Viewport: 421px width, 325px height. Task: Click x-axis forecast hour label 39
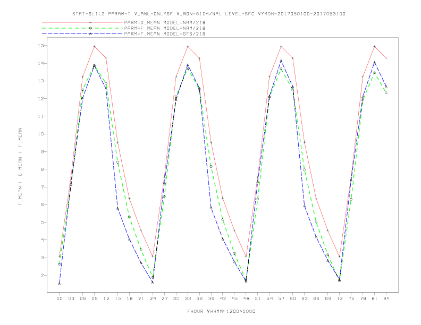(211, 298)
